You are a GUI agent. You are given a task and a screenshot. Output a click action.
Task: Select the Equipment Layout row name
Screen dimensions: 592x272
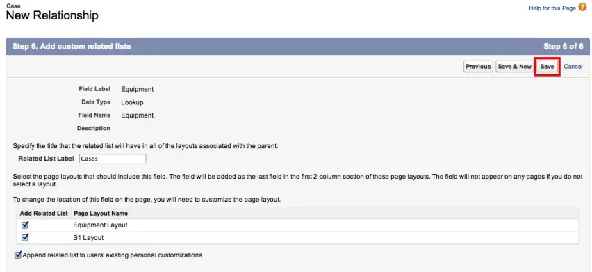[100, 225]
